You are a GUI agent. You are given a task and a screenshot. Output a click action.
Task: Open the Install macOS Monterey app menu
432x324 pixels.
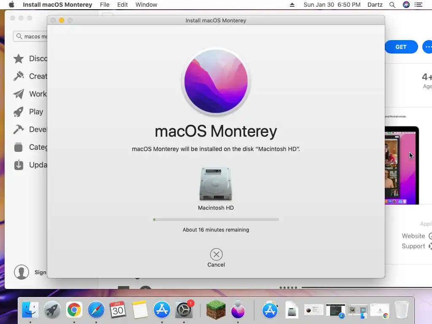point(57,5)
